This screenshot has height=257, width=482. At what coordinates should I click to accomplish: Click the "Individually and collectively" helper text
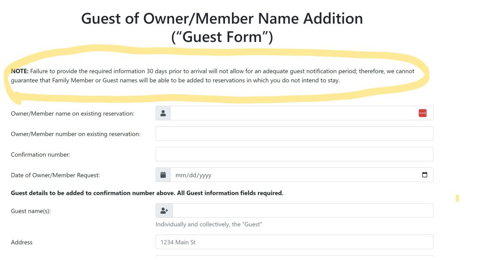(209, 224)
